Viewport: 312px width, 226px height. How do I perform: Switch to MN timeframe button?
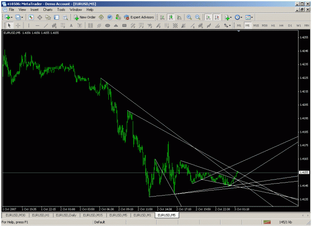click(x=307, y=25)
